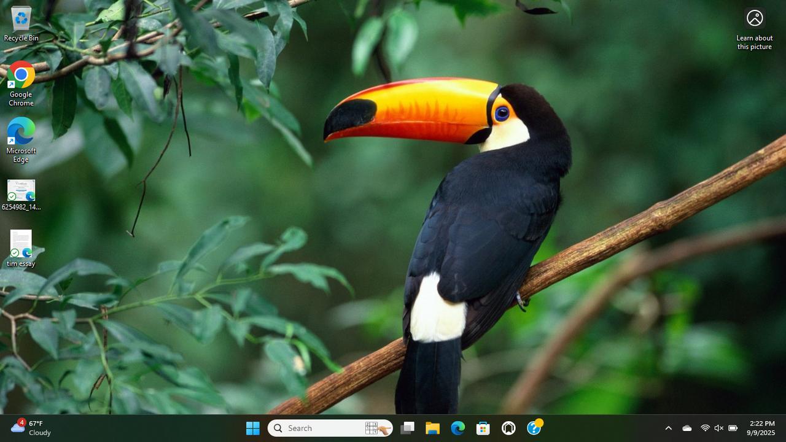The image size is (786, 442).
Task: Open the Windows Start menu
Action: 252,428
